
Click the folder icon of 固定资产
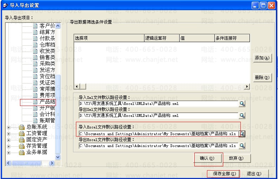click(22, 140)
